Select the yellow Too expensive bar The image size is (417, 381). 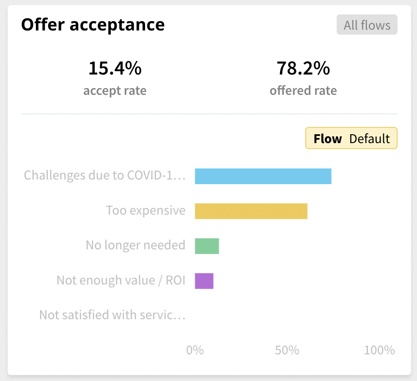point(251,211)
